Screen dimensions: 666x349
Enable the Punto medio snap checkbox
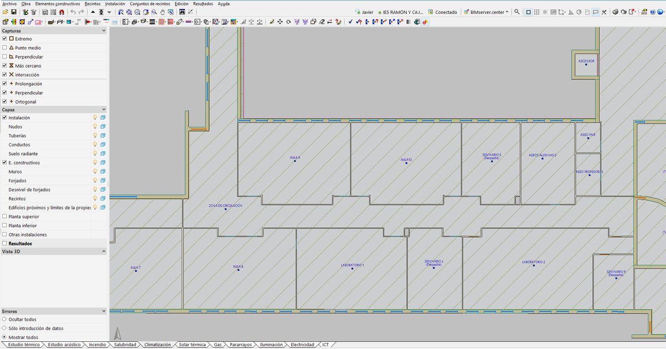click(4, 48)
